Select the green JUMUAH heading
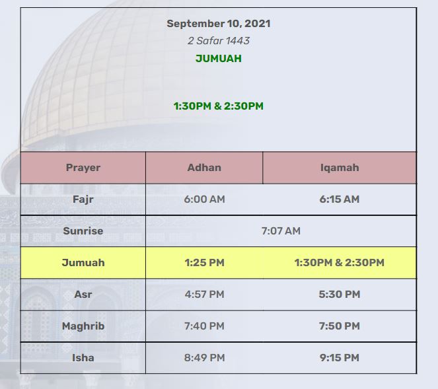The height and width of the screenshot is (389, 438). coord(219,58)
